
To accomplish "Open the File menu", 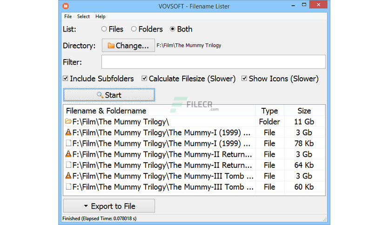I will pyautogui.click(x=68, y=16).
